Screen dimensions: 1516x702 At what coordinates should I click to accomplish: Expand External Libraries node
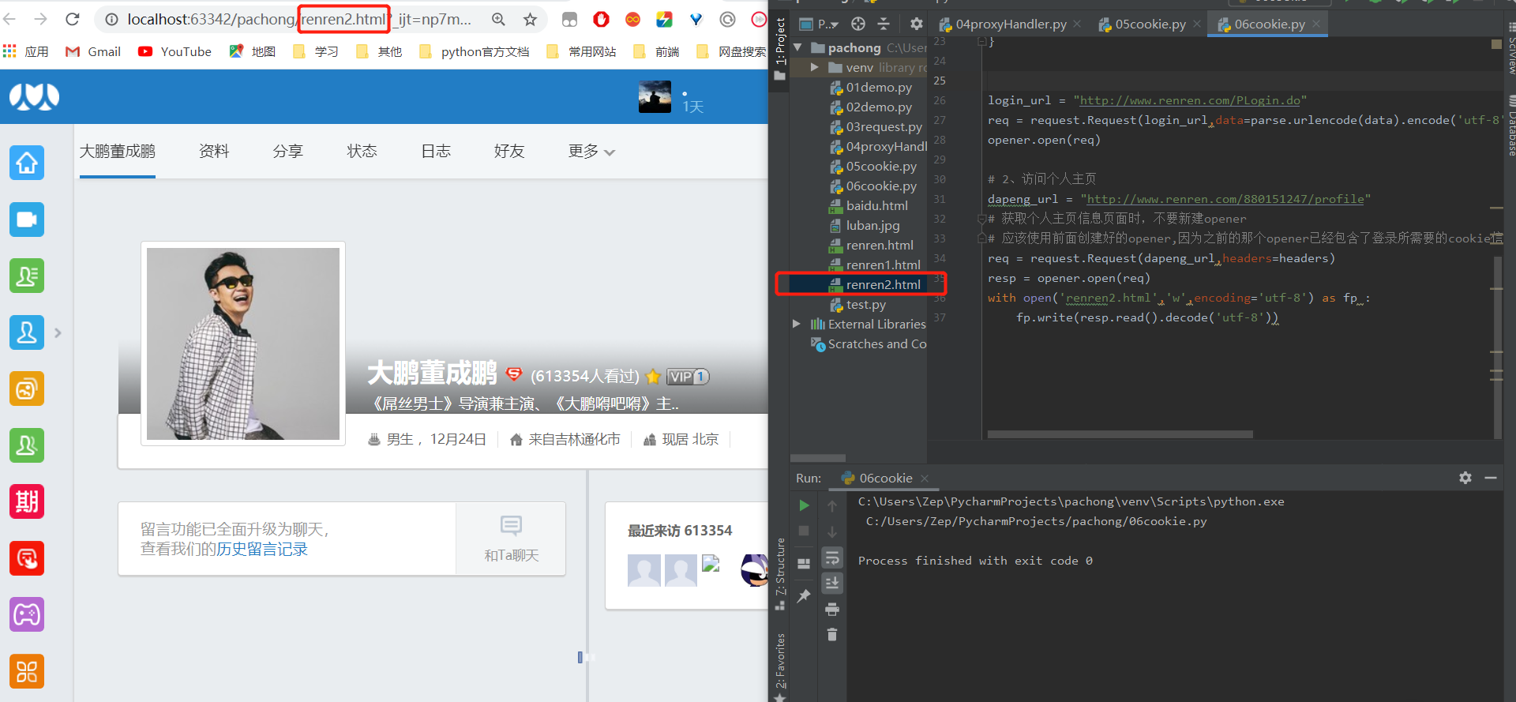click(x=796, y=324)
